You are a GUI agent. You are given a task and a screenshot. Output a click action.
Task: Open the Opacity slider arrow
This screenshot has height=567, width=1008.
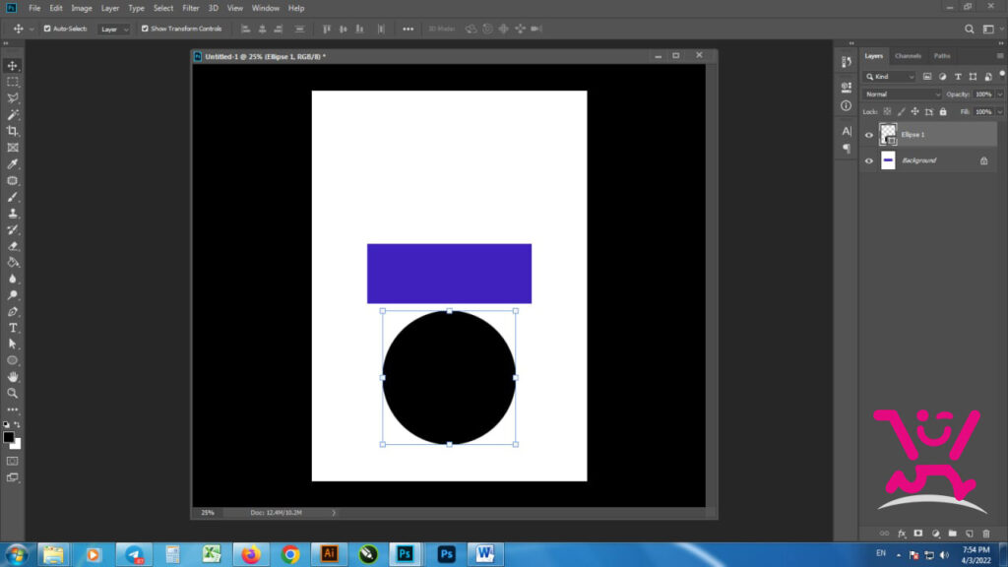click(1000, 94)
